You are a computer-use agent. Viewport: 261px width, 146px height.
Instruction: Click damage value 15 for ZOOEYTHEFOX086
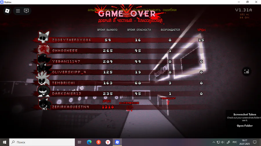click(201, 40)
